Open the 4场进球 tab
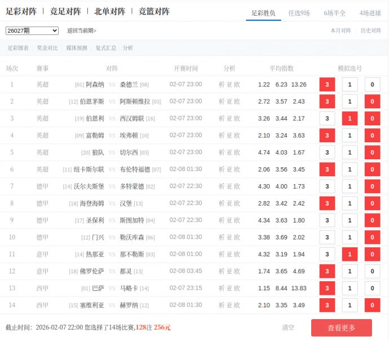The height and width of the screenshot is (340, 389). [x=370, y=12]
